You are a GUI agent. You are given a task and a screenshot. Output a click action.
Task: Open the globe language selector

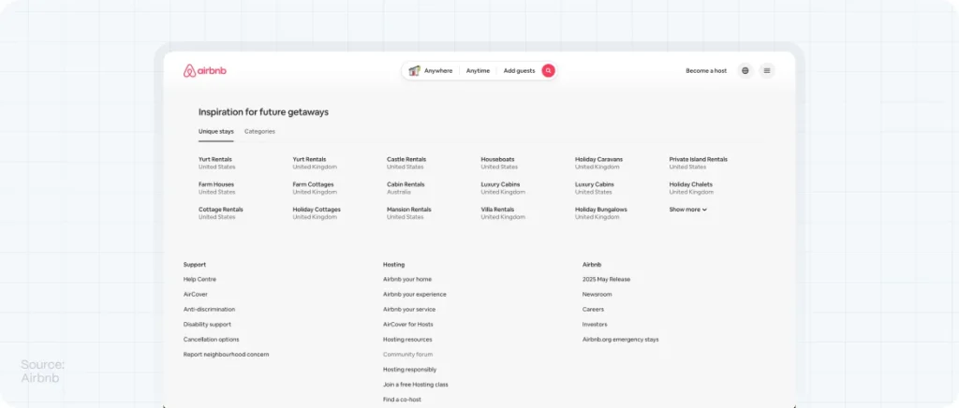click(x=745, y=70)
